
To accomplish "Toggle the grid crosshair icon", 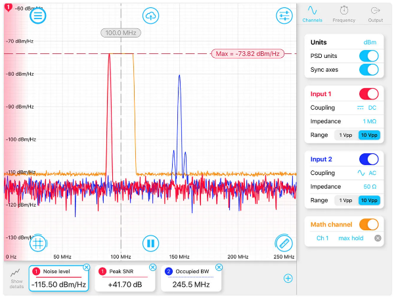I will coord(37,243).
